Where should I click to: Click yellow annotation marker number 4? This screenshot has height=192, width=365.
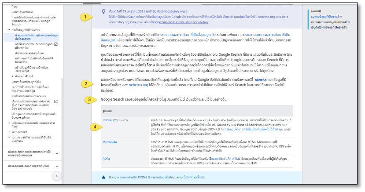(95, 127)
